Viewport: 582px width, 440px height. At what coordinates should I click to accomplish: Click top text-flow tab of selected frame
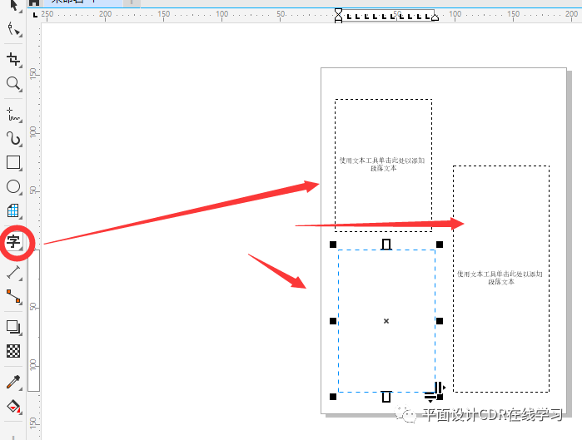coord(386,245)
